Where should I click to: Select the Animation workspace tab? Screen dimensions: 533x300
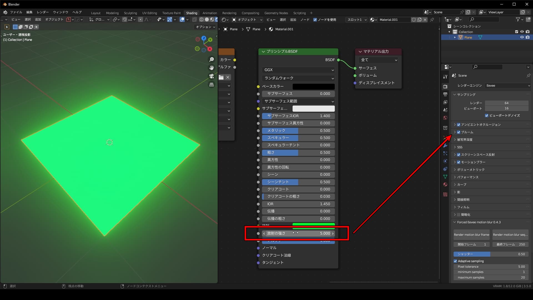point(209,12)
